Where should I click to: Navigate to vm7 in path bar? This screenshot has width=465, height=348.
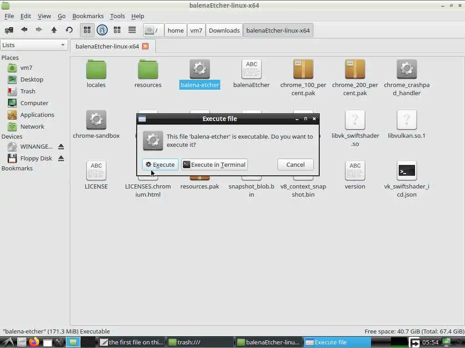[196, 30]
